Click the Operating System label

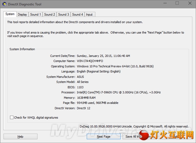point(63,66)
